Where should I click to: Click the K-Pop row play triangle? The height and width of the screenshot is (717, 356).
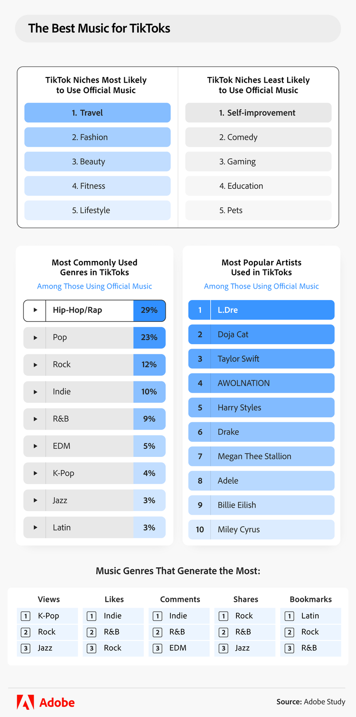(x=35, y=473)
